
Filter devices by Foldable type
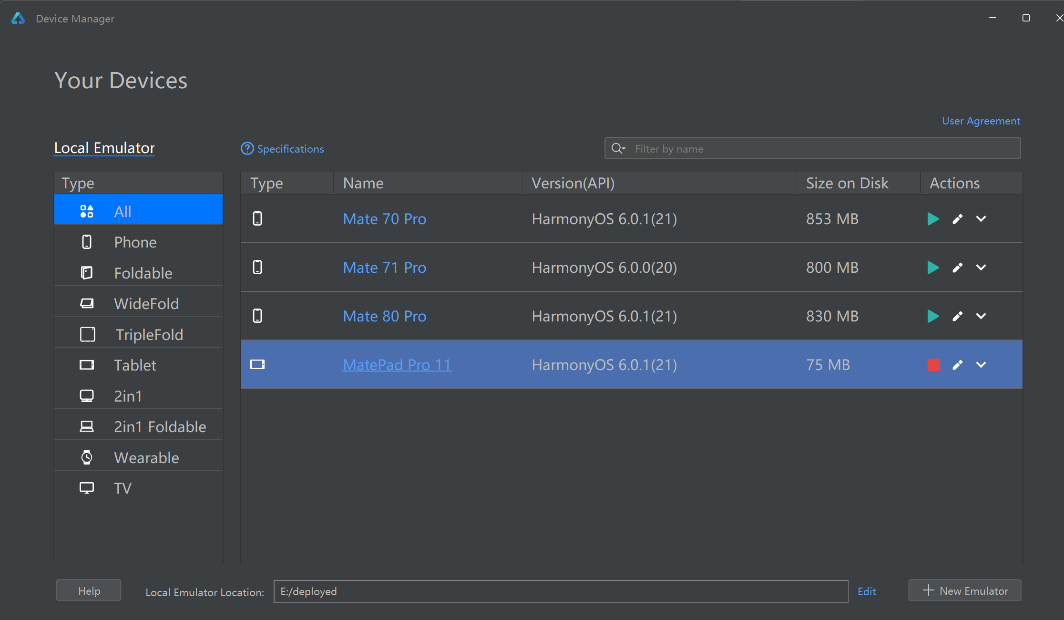(x=138, y=270)
